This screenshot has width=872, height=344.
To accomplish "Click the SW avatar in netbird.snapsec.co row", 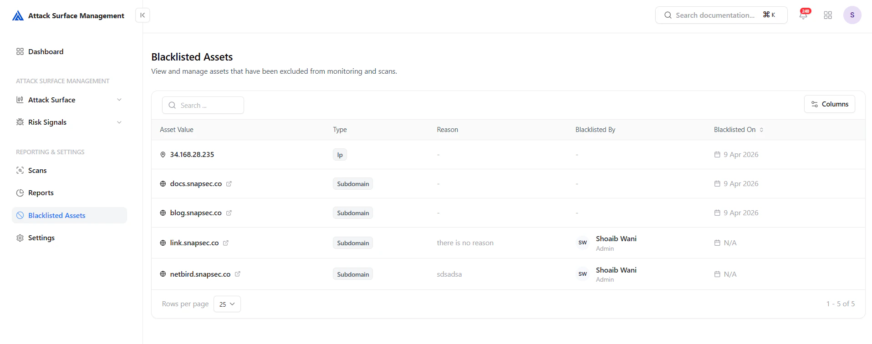I will 583,274.
